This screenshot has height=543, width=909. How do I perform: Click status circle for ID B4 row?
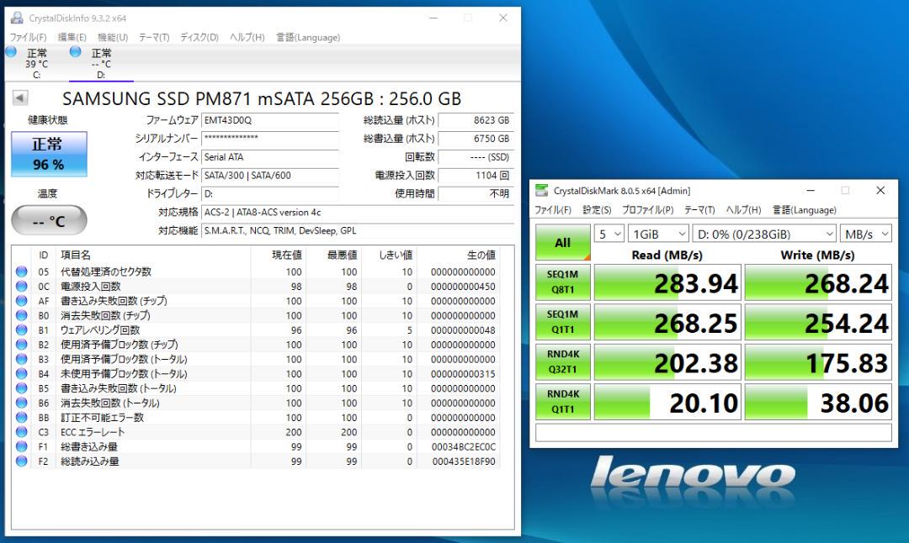tap(22, 373)
